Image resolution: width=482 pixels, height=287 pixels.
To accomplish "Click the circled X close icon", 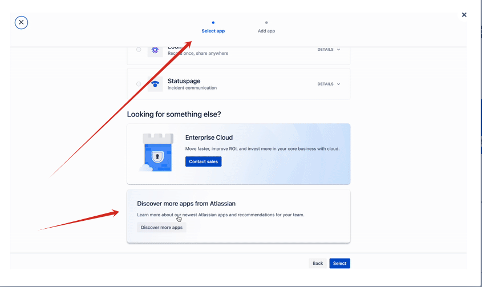I will [21, 22].
